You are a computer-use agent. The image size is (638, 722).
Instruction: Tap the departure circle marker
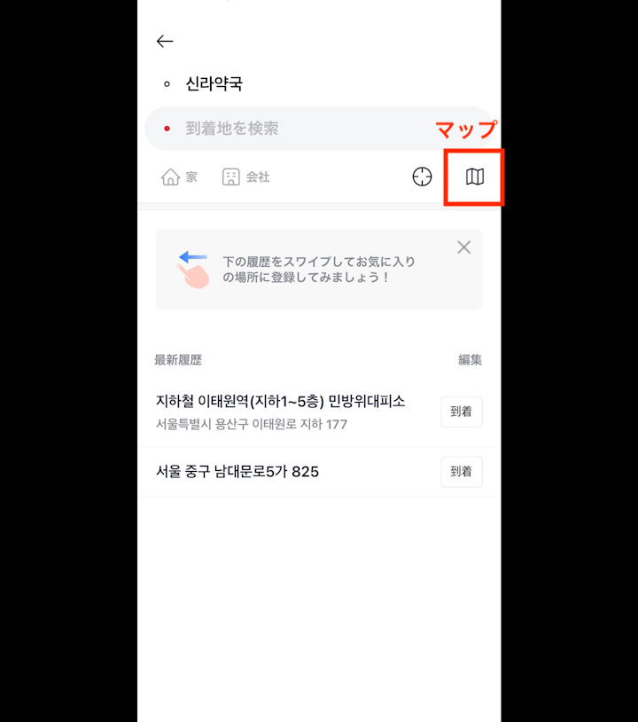coord(167,84)
